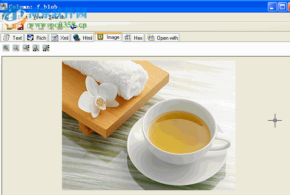Open the Search menu
The image size is (290, 195).
(x=57, y=17)
